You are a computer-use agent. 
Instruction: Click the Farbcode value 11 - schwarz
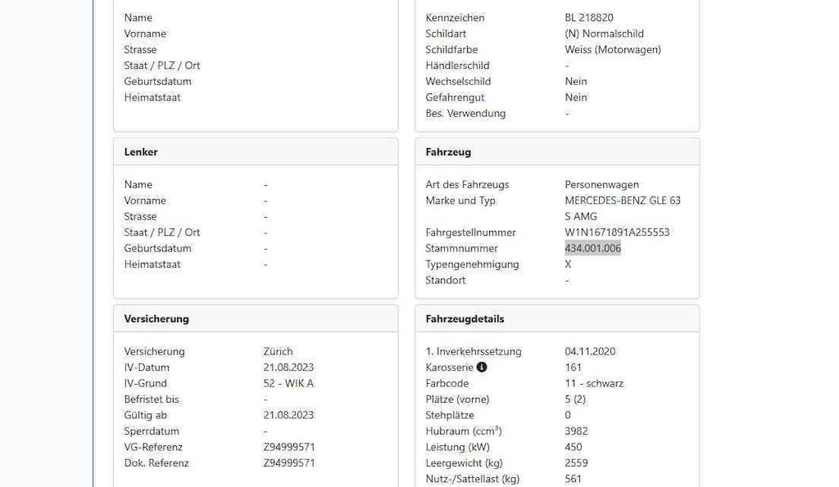tap(594, 384)
